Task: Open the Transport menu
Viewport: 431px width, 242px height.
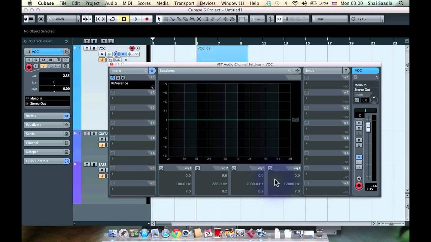Action: point(184,3)
